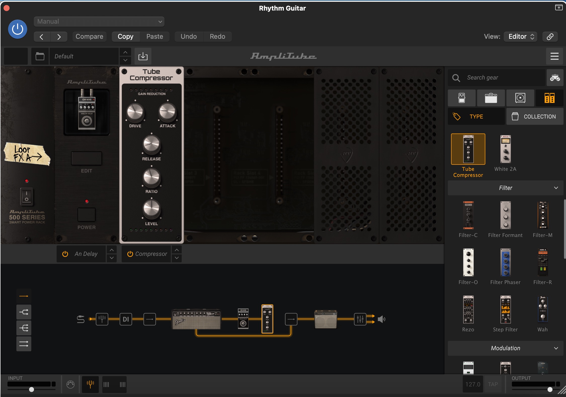Step Compressor slot selector down
Image resolution: width=566 pixels, height=397 pixels.
click(x=177, y=258)
